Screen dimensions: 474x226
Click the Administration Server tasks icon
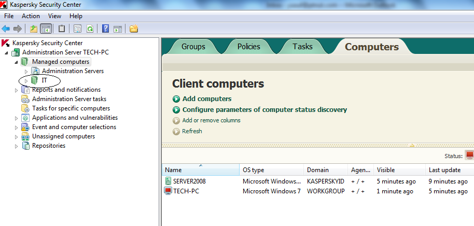(x=25, y=99)
